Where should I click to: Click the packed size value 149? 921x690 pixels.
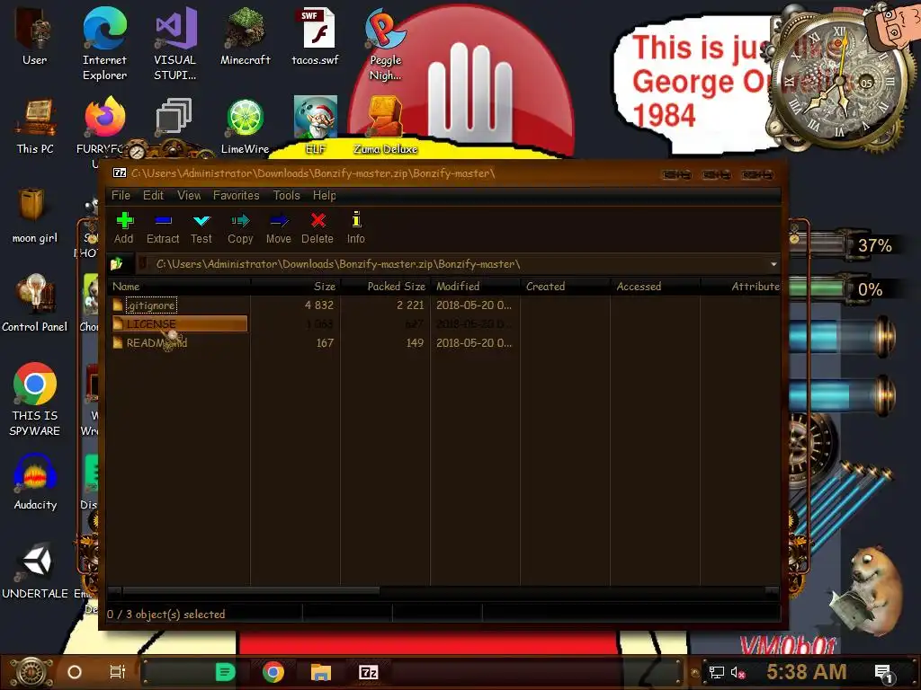pyautogui.click(x=415, y=342)
